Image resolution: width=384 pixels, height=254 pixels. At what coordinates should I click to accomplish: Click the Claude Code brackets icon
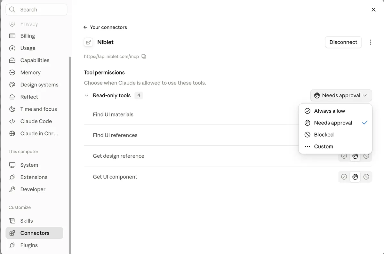pos(12,121)
